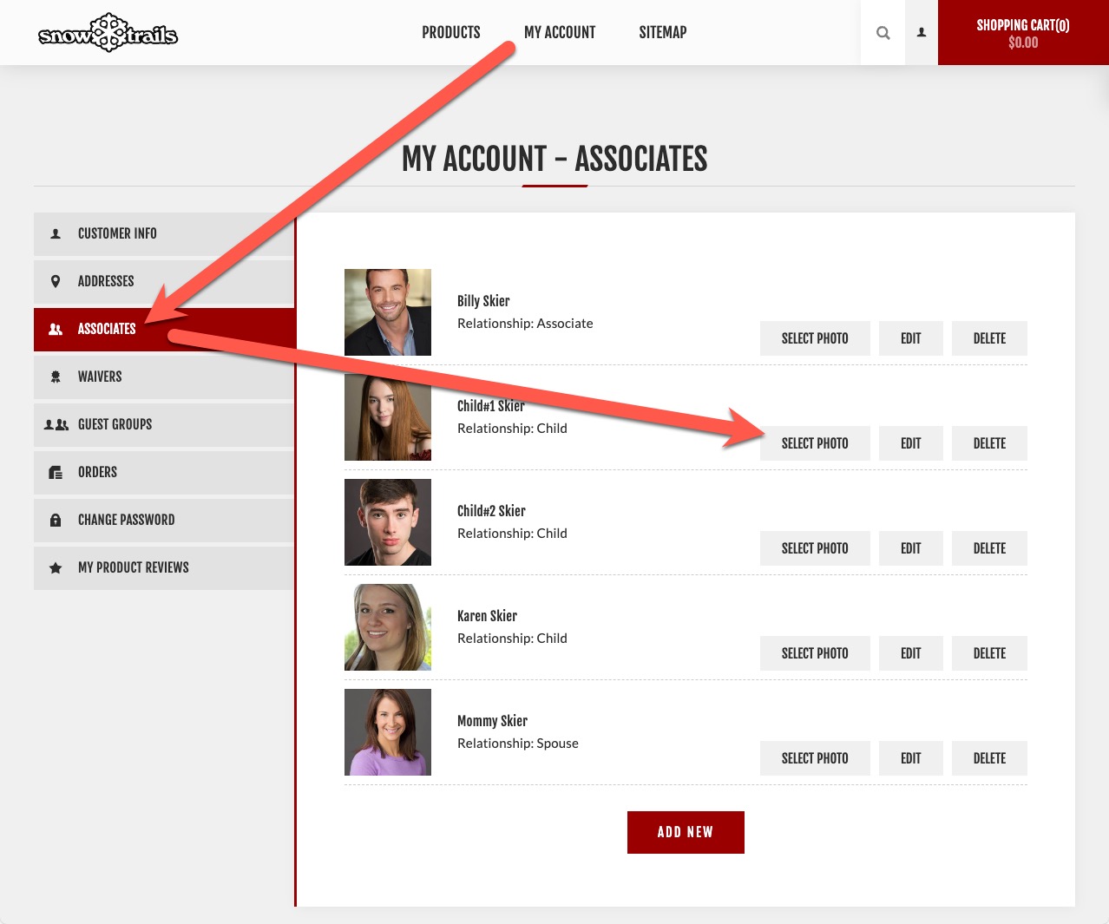Edit the Billy Skier associate
Screen dimensions: 1109x924
click(910, 338)
